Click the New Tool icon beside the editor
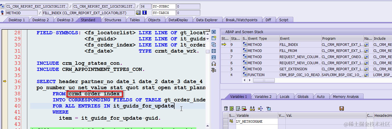This screenshot has width=392, height=129. (x=214, y=38)
